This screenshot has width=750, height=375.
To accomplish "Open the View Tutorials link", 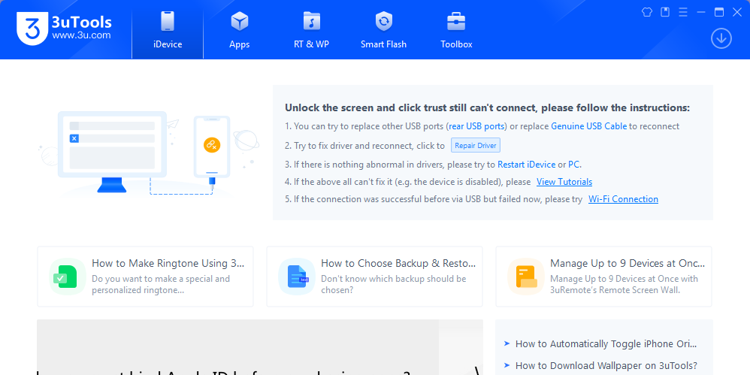I will [x=564, y=182].
